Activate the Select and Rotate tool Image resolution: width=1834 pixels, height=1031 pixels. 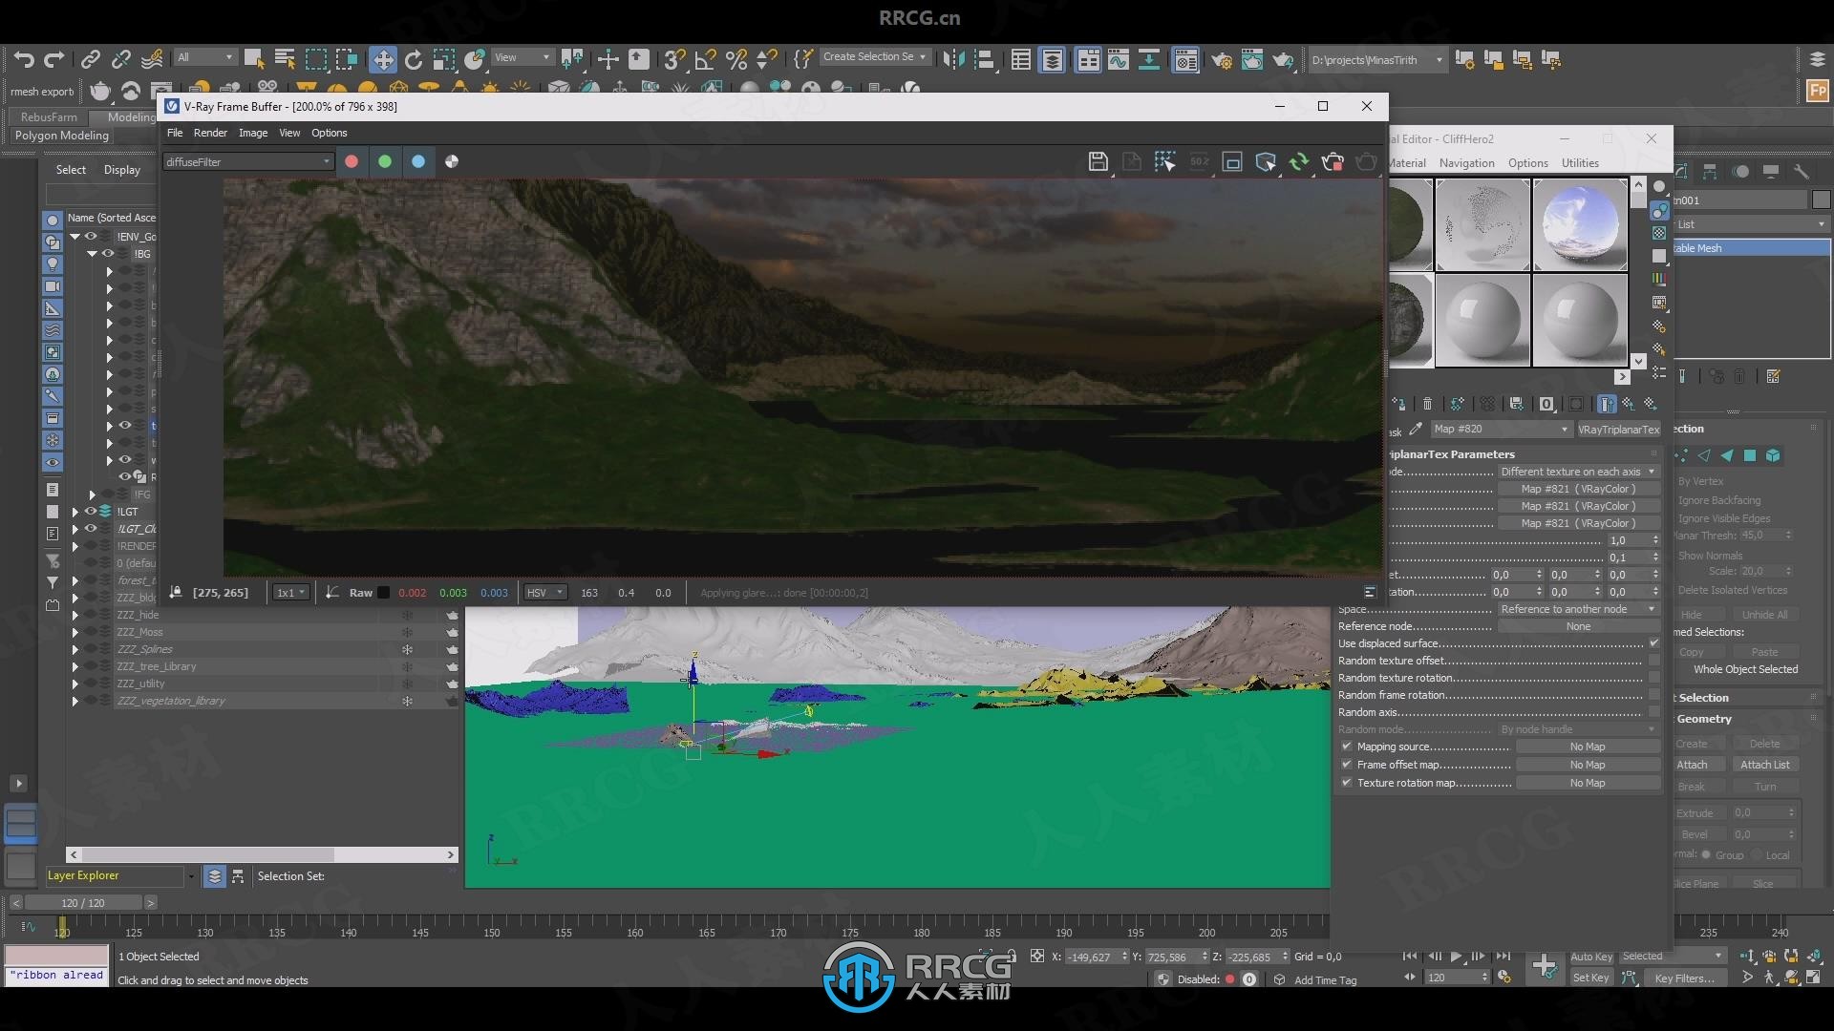413,59
